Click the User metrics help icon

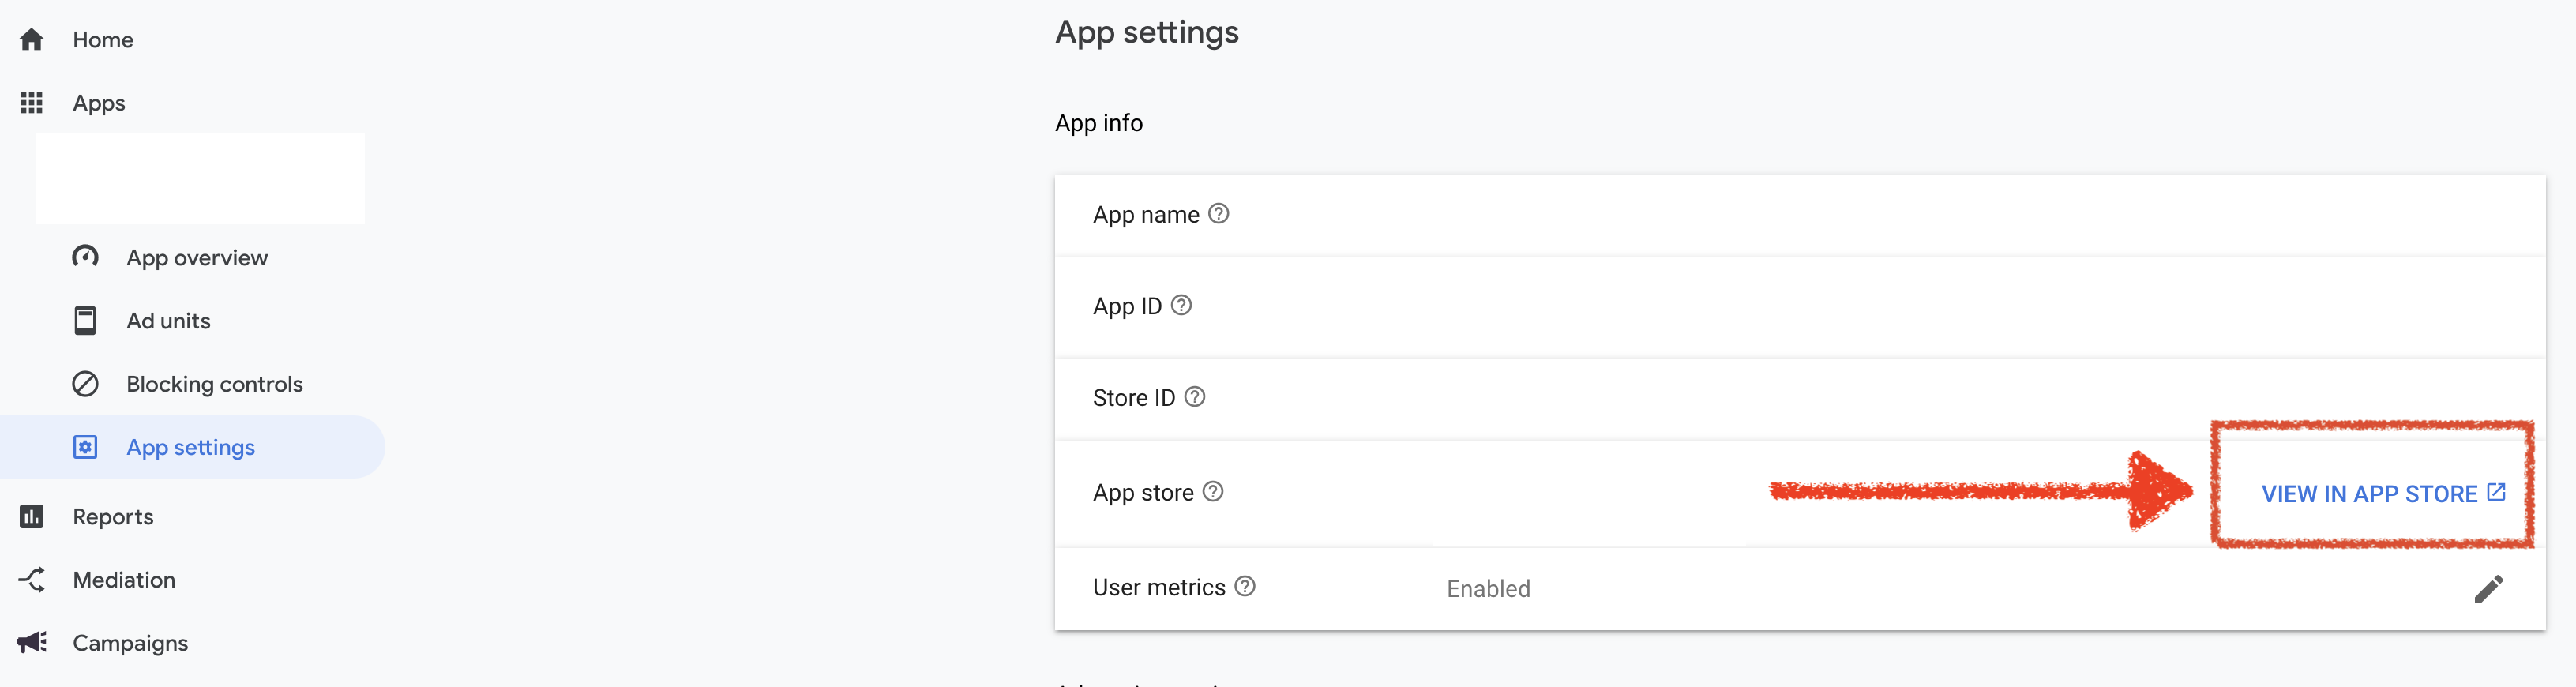point(1245,587)
